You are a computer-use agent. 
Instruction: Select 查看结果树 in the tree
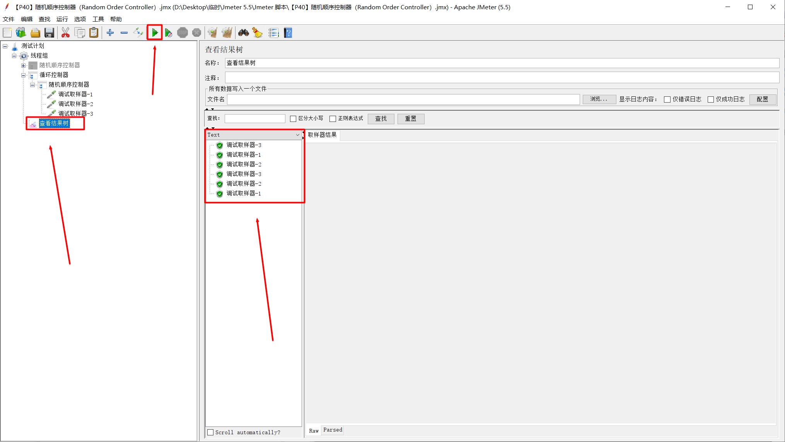[54, 123]
